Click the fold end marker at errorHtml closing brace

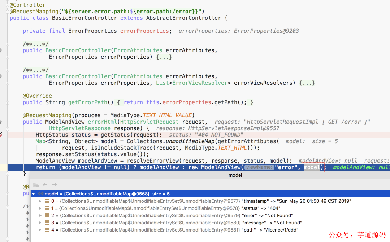pyautogui.click(x=8, y=174)
